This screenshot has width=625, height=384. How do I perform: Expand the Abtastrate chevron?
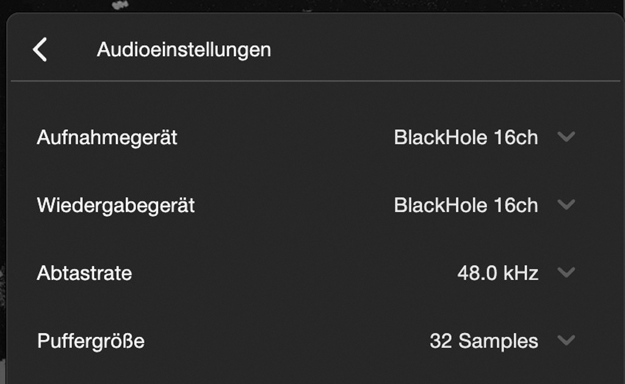pos(566,272)
